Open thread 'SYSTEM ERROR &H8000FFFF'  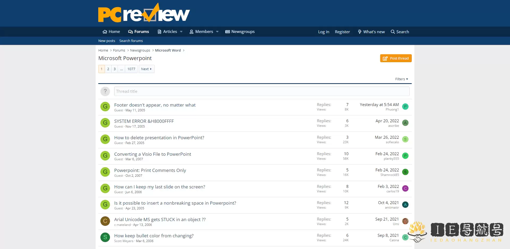click(144, 121)
